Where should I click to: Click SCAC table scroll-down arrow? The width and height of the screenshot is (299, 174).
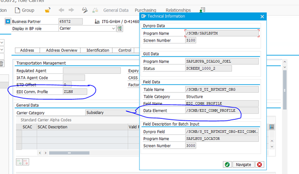pos(272,147)
